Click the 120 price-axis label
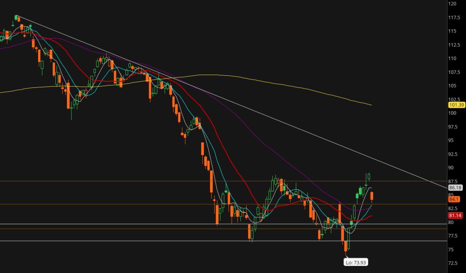 pos(453,3)
